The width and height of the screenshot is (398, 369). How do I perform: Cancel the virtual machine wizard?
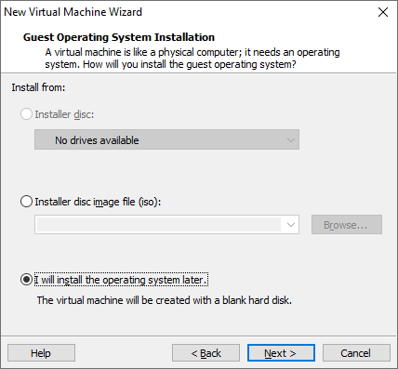pyautogui.click(x=356, y=353)
